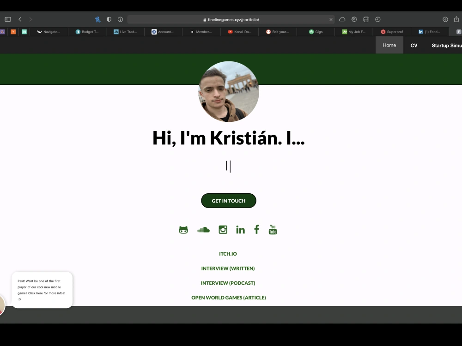The image size is (462, 346).
Task: Open the INTERVIEW (PODCAST) link
Action: 228,283
